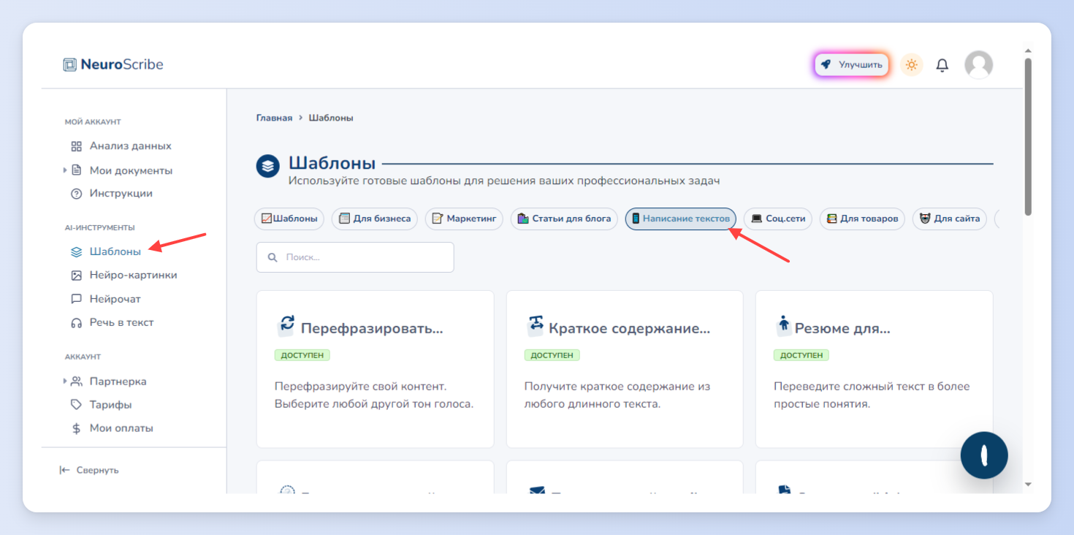The image size is (1074, 535).
Task: Toggle the sun theme switch icon
Action: pos(911,64)
